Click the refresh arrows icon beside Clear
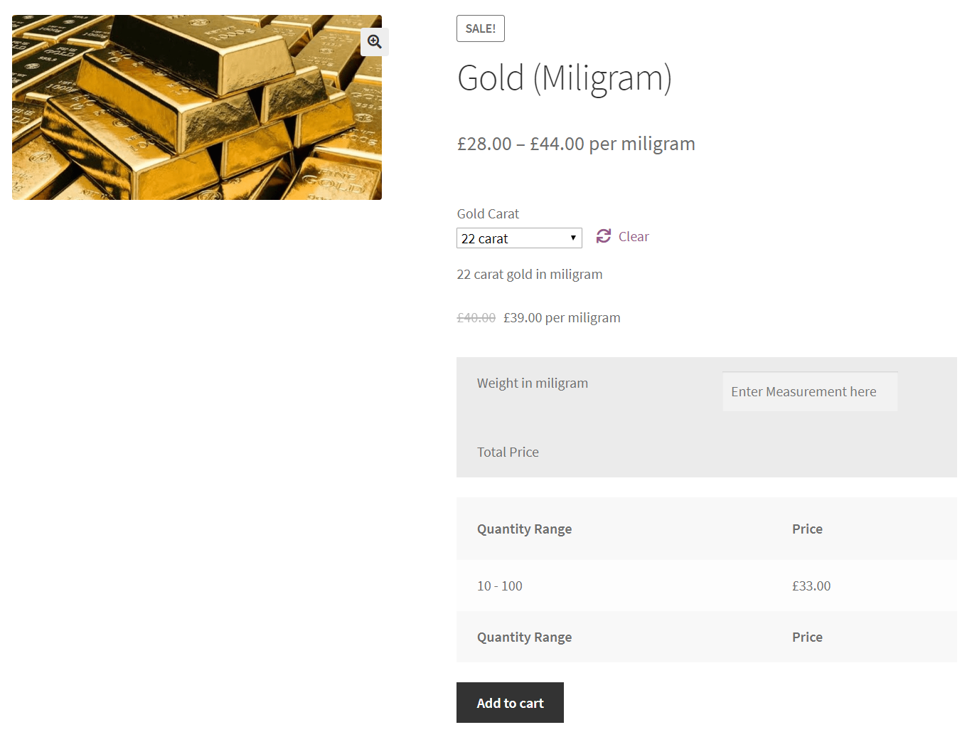The width and height of the screenshot is (977, 752). tap(604, 236)
